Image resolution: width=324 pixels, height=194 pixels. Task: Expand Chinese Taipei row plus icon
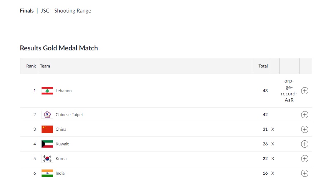(x=305, y=115)
